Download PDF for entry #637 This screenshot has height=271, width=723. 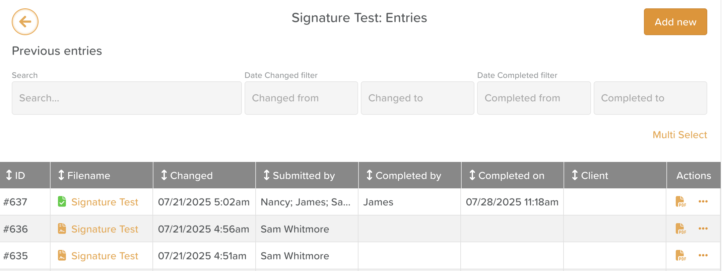(680, 202)
